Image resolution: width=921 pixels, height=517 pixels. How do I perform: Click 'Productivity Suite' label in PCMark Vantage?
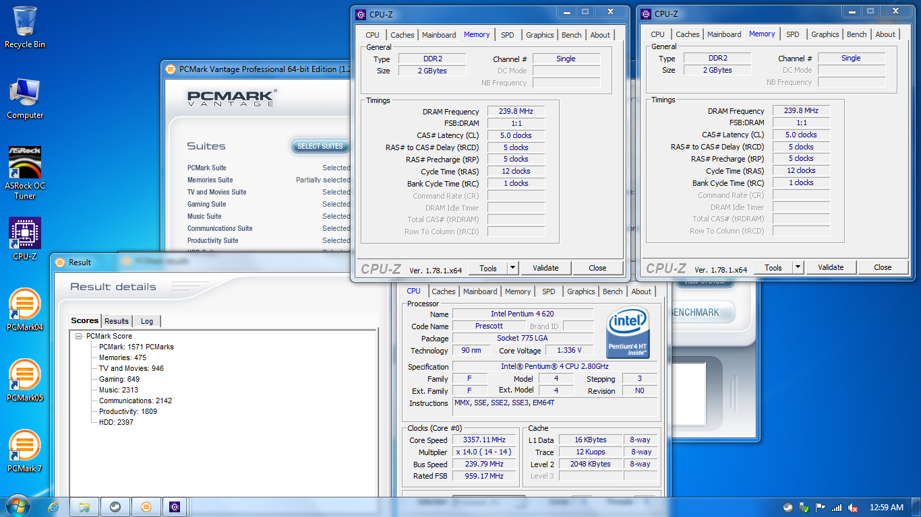(212, 240)
